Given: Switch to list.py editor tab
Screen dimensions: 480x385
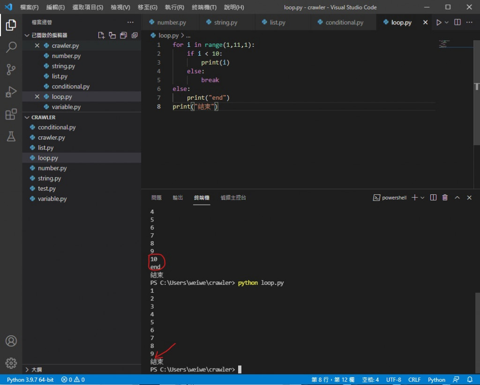Looking at the screenshot, I should point(283,22).
